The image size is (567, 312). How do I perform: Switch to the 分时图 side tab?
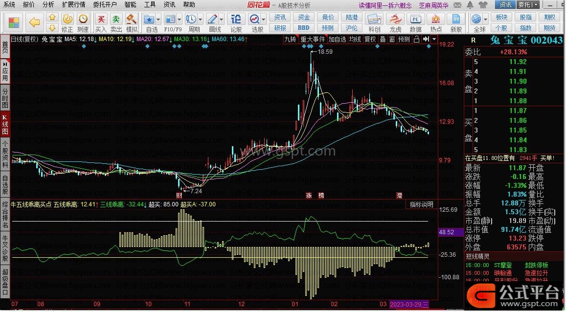tap(5, 98)
